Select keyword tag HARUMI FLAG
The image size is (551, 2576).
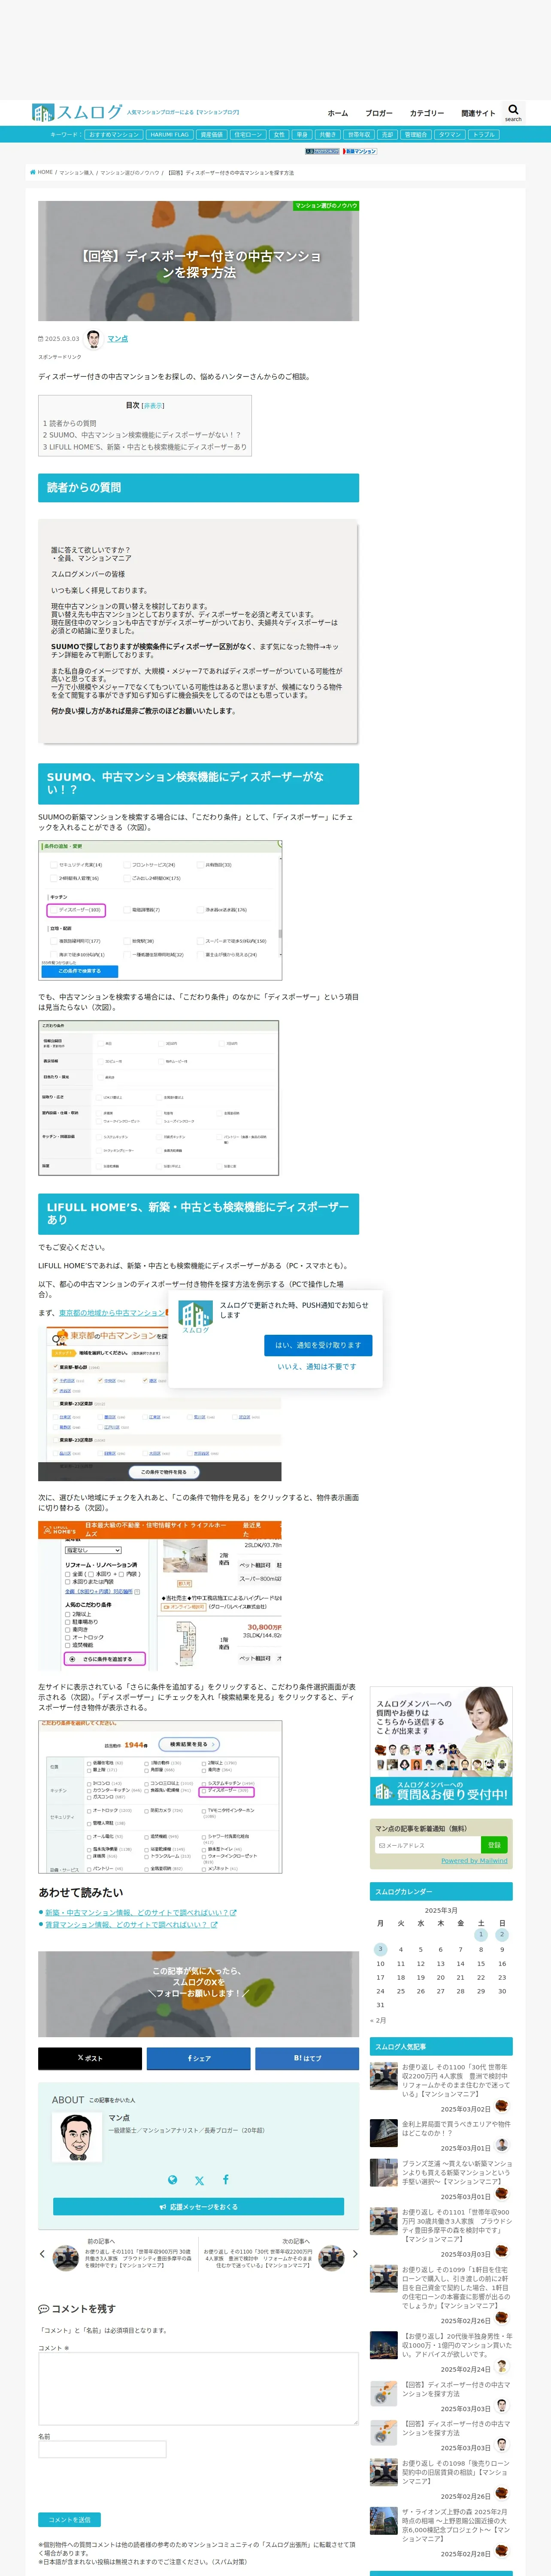click(x=169, y=134)
